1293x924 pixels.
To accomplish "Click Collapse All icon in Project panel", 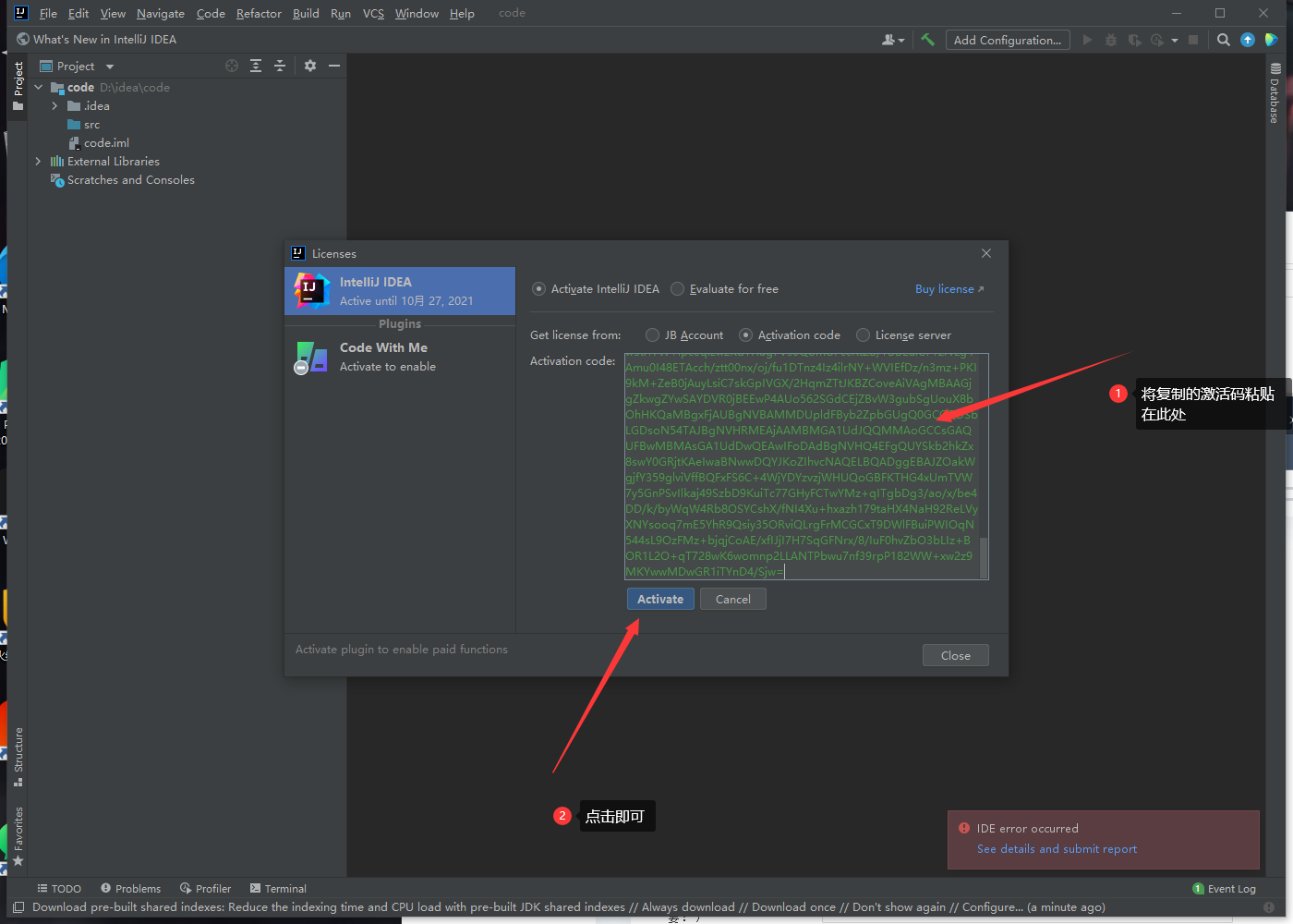I will click(280, 66).
